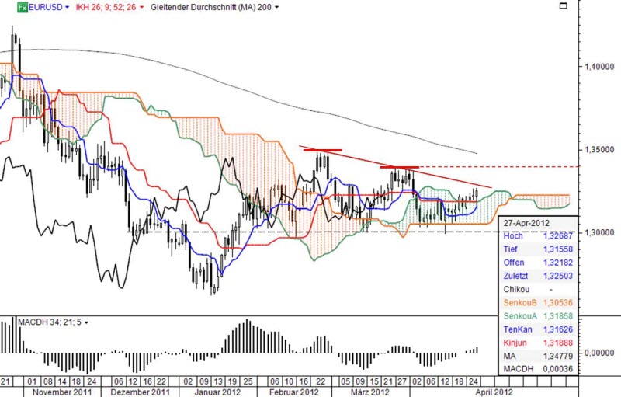This screenshot has height=397, width=621.
Task: Click Februar 2012 on the time axis
Action: click(294, 392)
